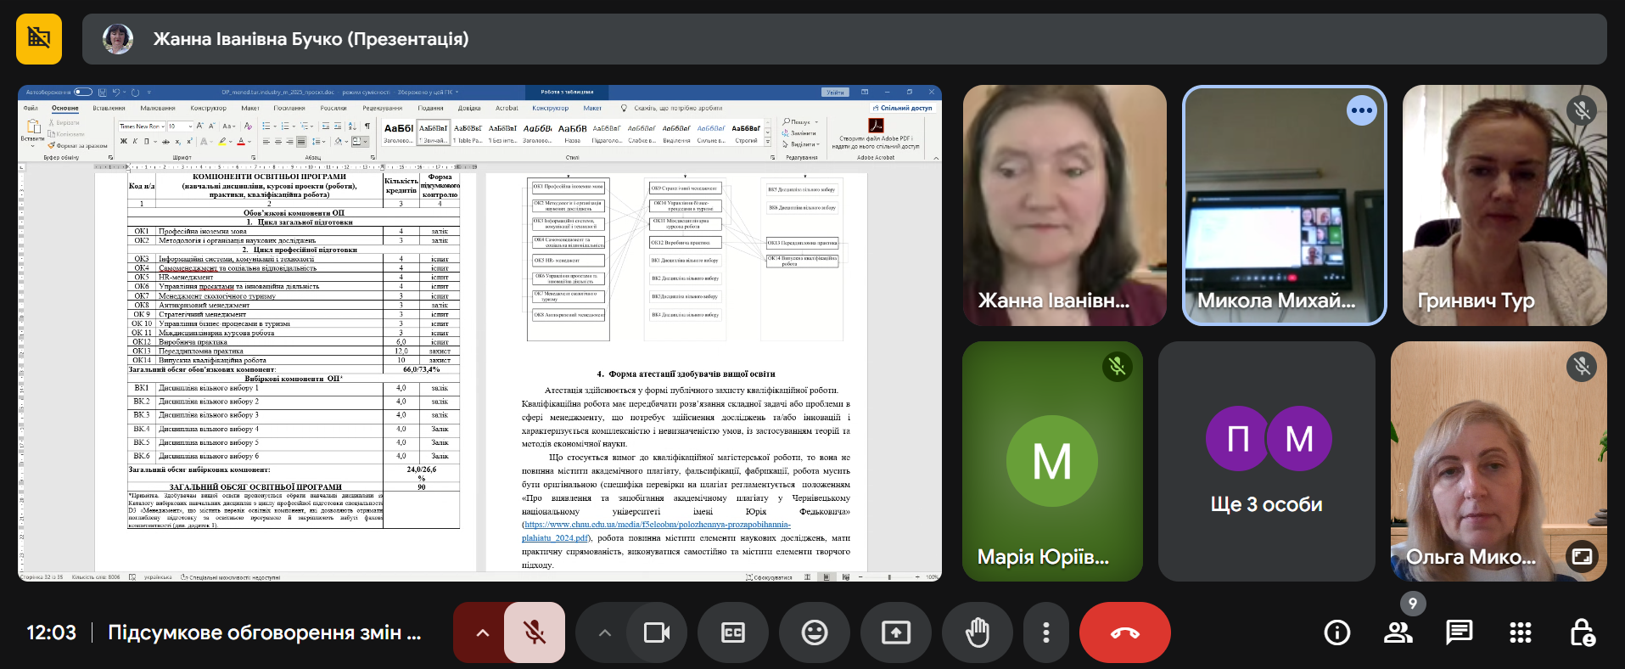Viewport: 1625px width, 669px height.
Task: Toggle Автозбереження switch in Word
Action: [x=83, y=92]
